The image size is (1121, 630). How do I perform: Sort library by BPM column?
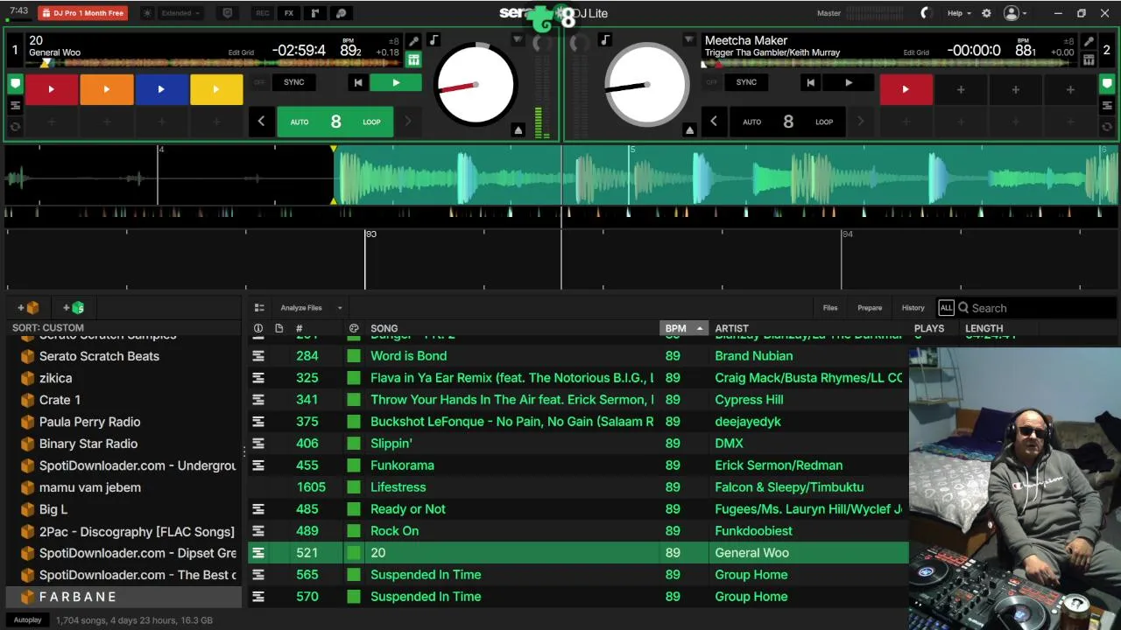pos(683,328)
